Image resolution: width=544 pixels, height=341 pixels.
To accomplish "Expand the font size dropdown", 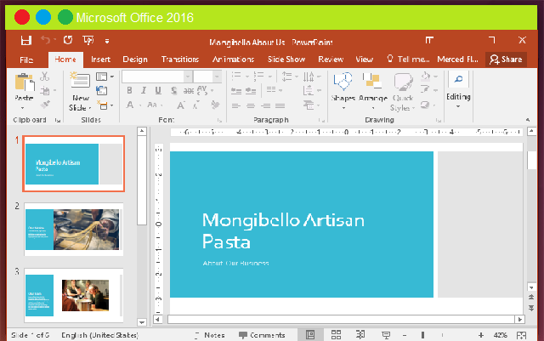I will click(x=217, y=77).
